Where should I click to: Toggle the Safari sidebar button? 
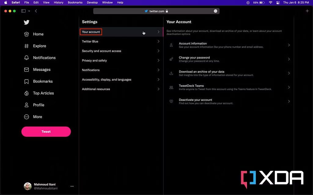[23, 11]
